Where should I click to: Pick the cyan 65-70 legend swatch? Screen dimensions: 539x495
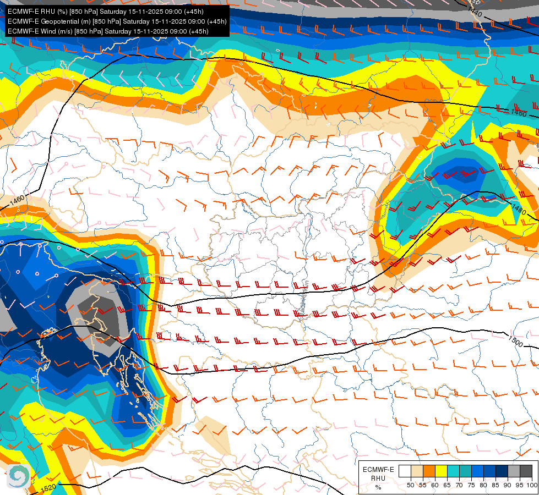(x=453, y=471)
